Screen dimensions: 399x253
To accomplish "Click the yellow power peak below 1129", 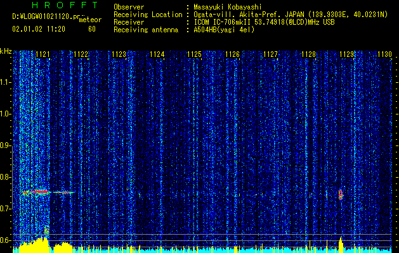I will (x=341, y=244).
